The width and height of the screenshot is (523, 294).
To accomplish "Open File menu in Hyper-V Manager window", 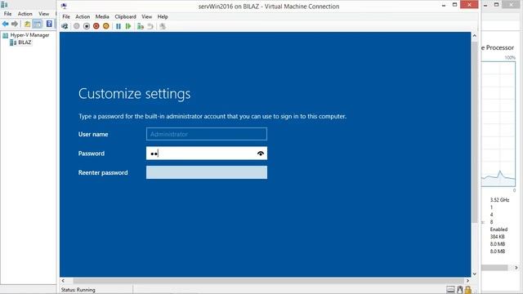I will tap(7, 14).
